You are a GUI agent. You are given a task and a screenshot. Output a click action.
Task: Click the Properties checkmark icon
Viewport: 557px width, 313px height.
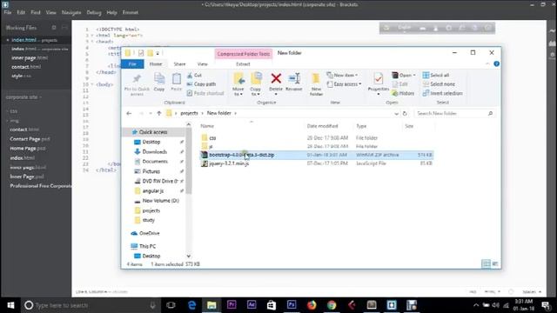[379, 78]
